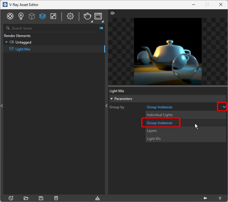The width and height of the screenshot is (228, 202).
Task: Close the V-Ray Asset Editor window
Action: coord(221,4)
